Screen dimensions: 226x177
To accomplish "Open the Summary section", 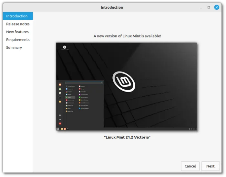I will (x=14, y=47).
